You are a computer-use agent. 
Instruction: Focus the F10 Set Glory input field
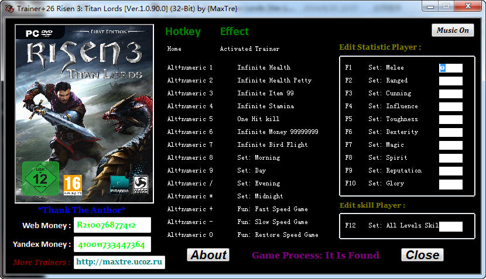[x=451, y=184]
